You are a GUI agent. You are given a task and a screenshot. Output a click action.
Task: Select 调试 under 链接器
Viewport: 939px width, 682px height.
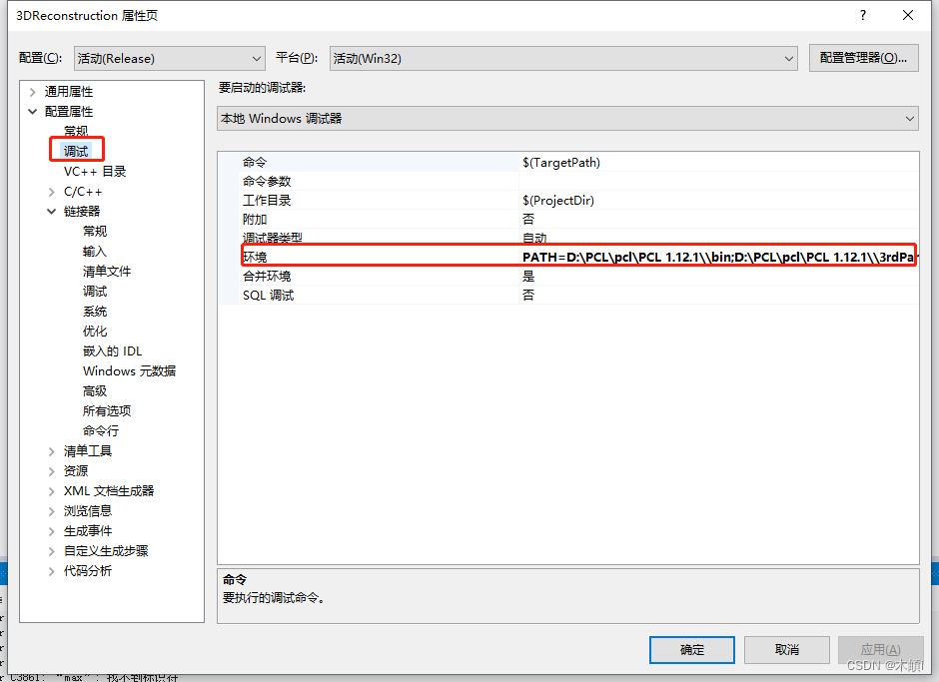(95, 291)
